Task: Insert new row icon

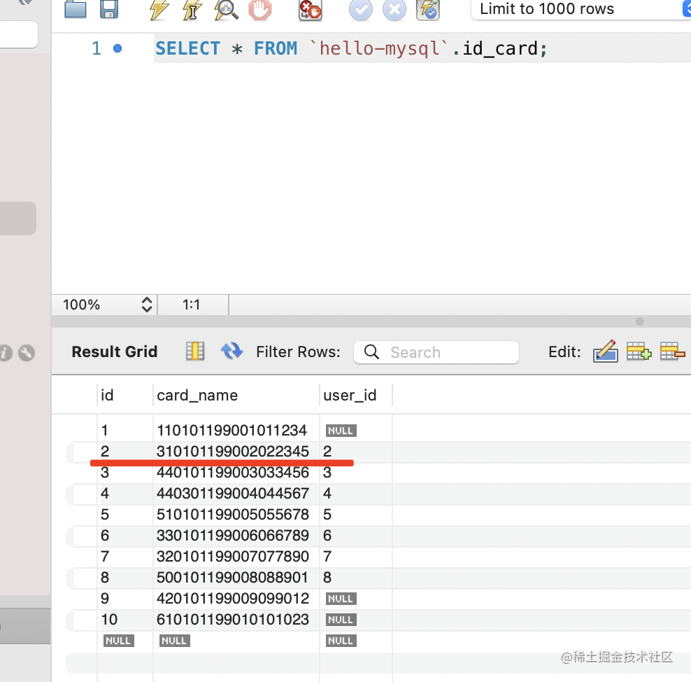Action: pos(639,351)
